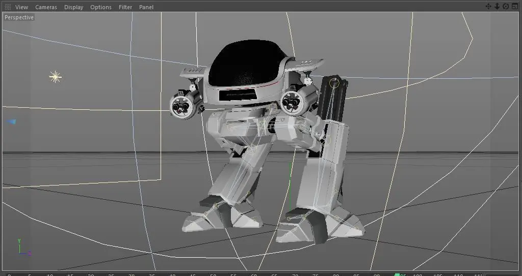522x276 pixels.
Task: Click the XYZ axis gizmo in corner
Action: (x=24, y=247)
